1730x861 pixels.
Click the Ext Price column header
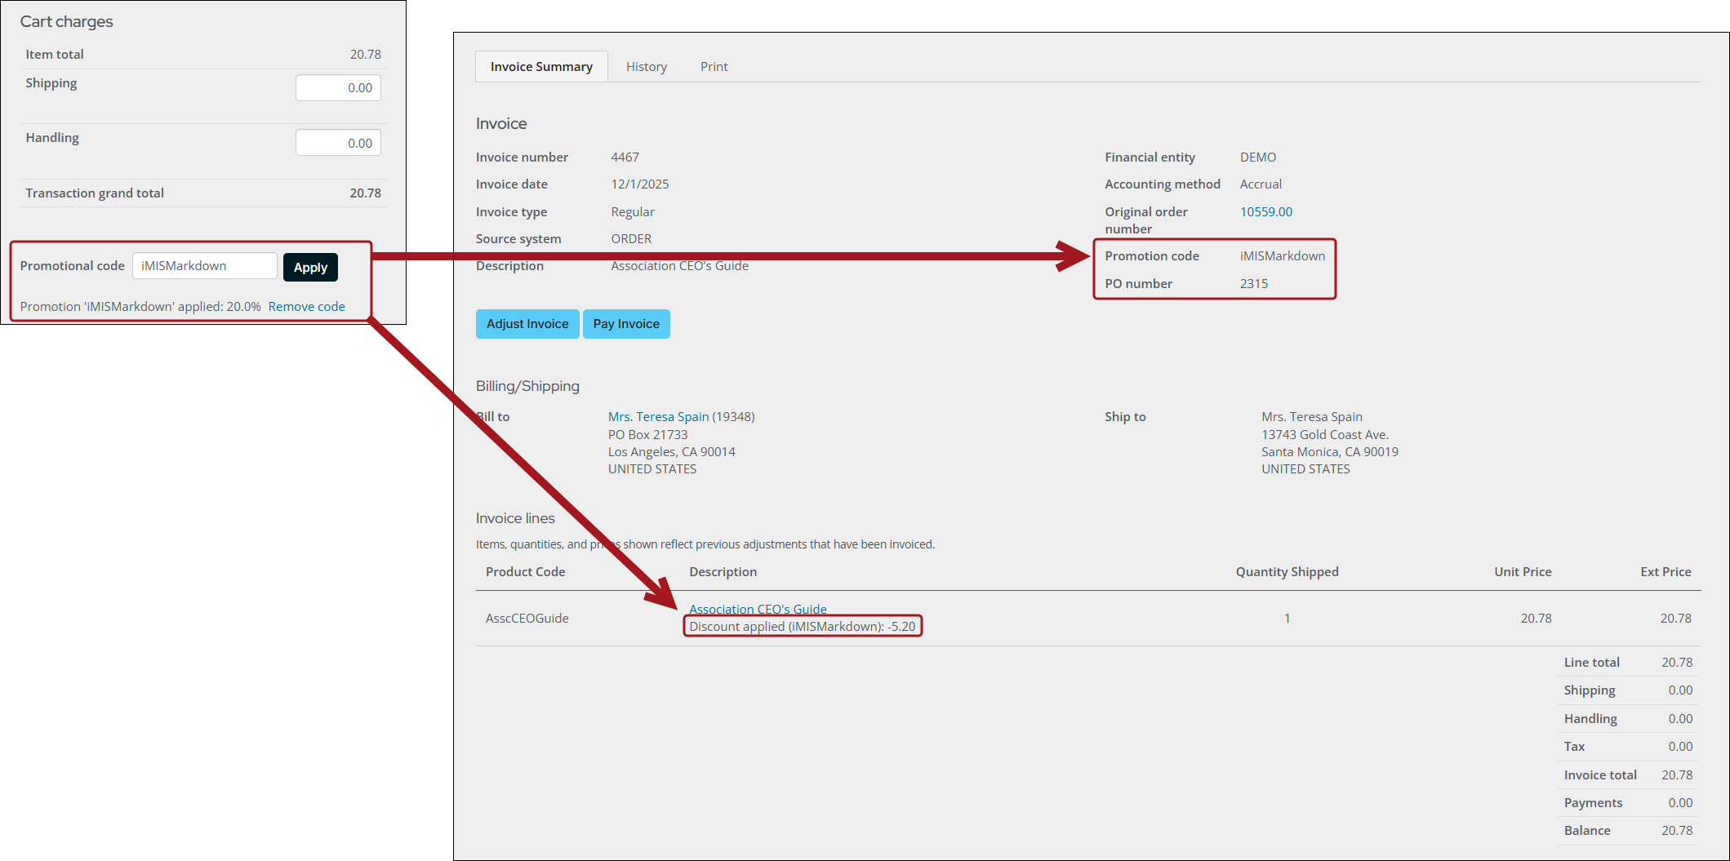(x=1665, y=572)
